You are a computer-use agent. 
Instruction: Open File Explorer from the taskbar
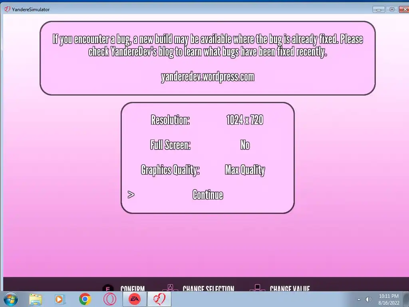[x=36, y=299]
